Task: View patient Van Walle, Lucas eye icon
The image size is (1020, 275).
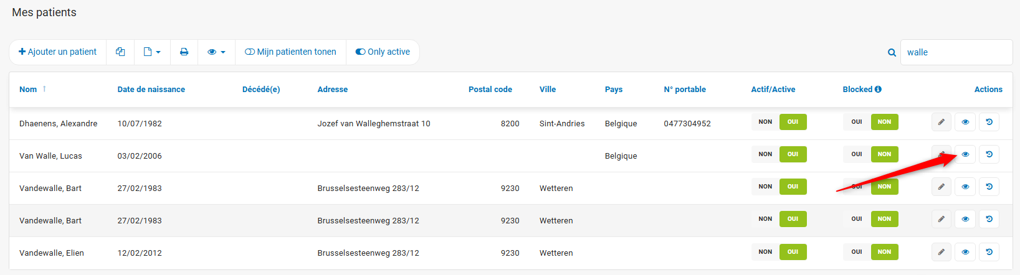Action: click(x=965, y=154)
